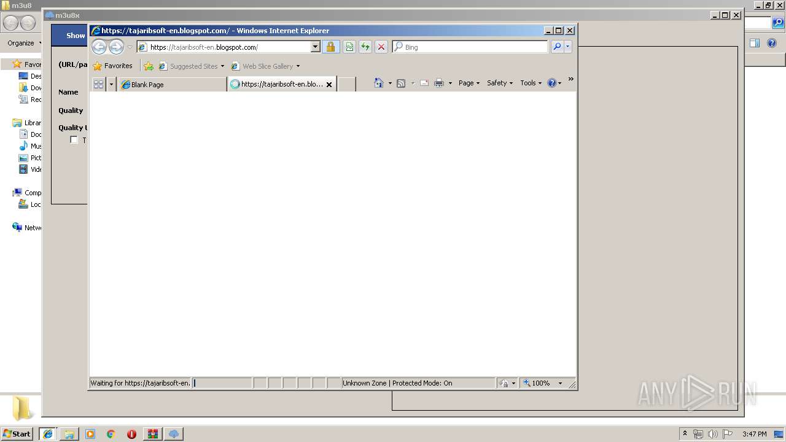Open Music library in Explorer sidebar
This screenshot has height=442, width=786.
[x=31, y=146]
